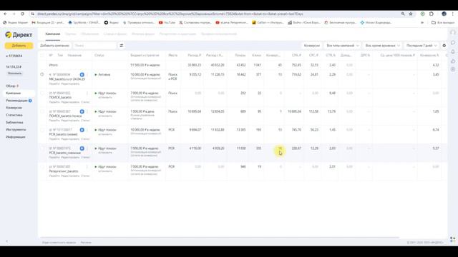Screen dimensions: 458x257
Task: Switch to the Кампании tab
Action: coord(53,34)
